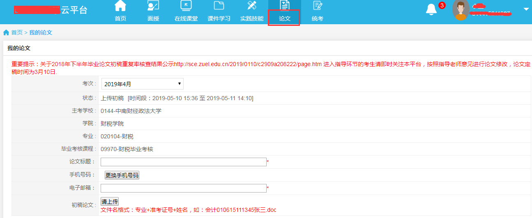Open the 课件学习 folder icon
Screen dimensions: 532x218
219,6
